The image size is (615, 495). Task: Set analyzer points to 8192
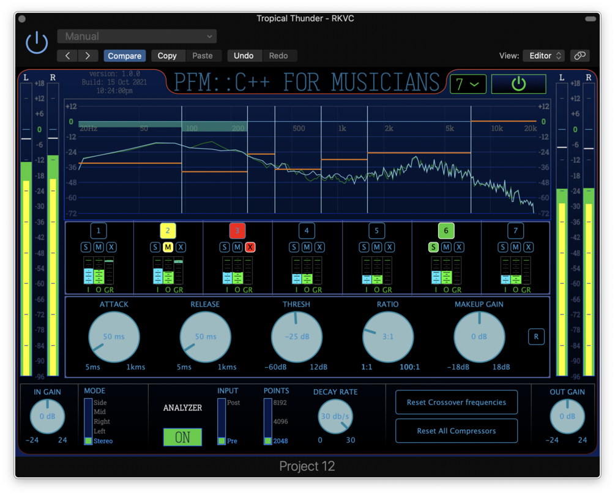point(280,403)
